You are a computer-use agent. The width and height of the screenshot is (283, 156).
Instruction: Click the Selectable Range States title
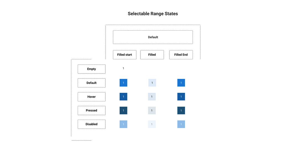point(153,14)
